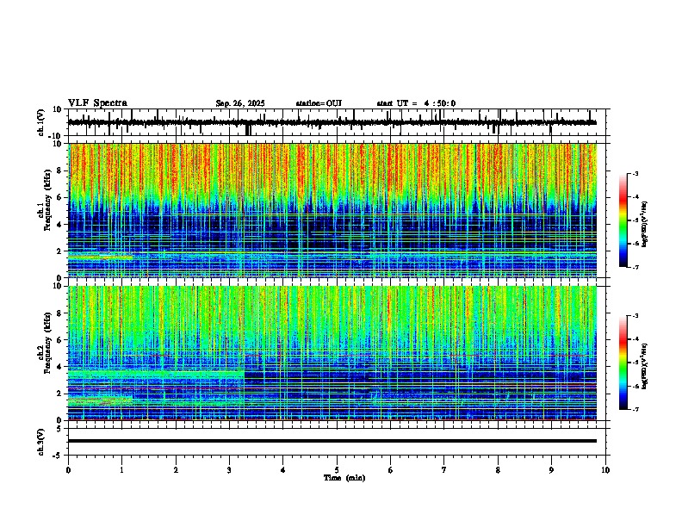
Task: Click the thick black ch.3 voltage trace
Action: 332,441
